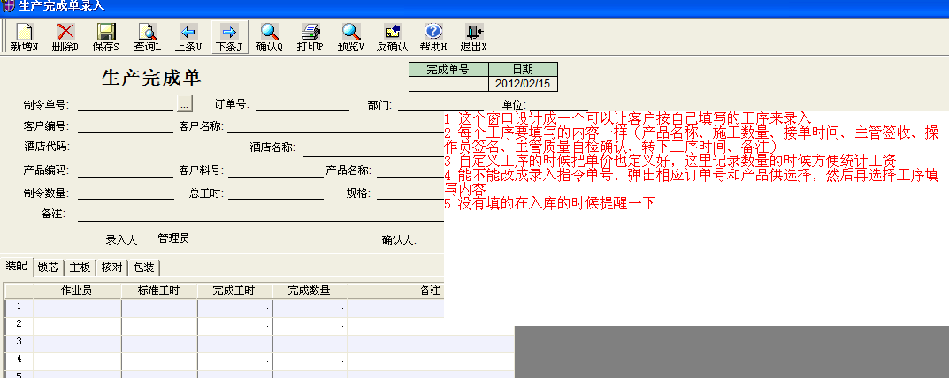949x378 pixels.
Task: Click the 确认Q confirm icon
Action: 270,37
